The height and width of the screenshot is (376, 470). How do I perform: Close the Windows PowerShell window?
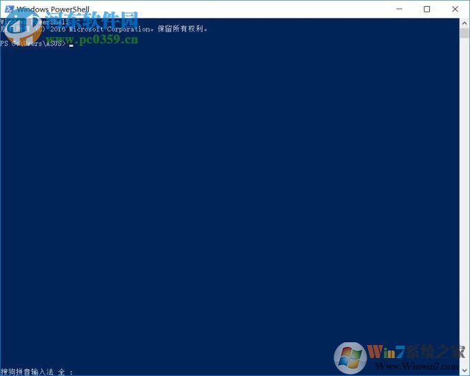[x=455, y=9]
